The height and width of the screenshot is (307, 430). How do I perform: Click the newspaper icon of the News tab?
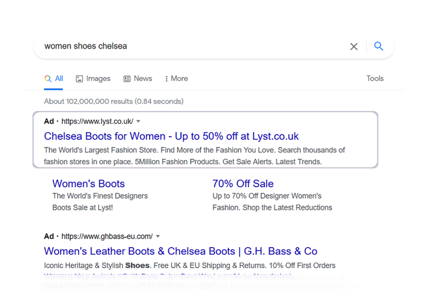127,79
